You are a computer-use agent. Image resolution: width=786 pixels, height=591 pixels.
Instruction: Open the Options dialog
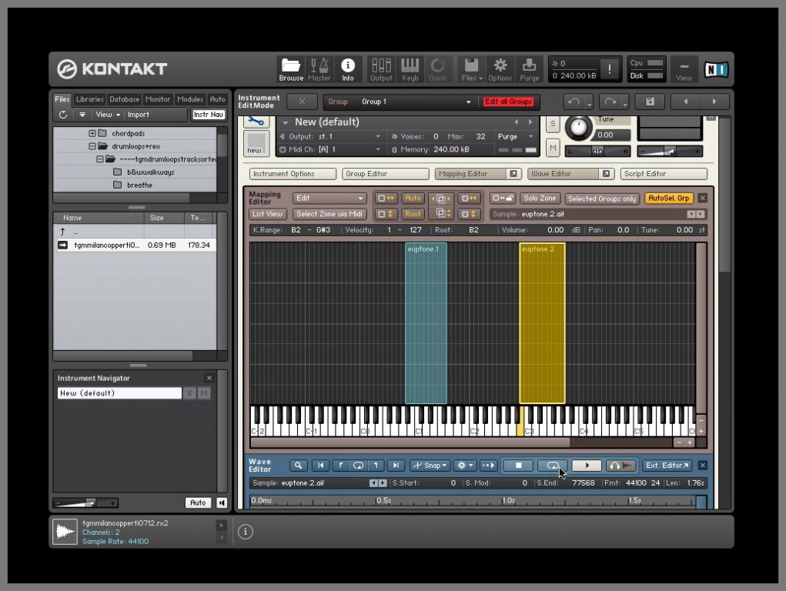[x=500, y=69]
